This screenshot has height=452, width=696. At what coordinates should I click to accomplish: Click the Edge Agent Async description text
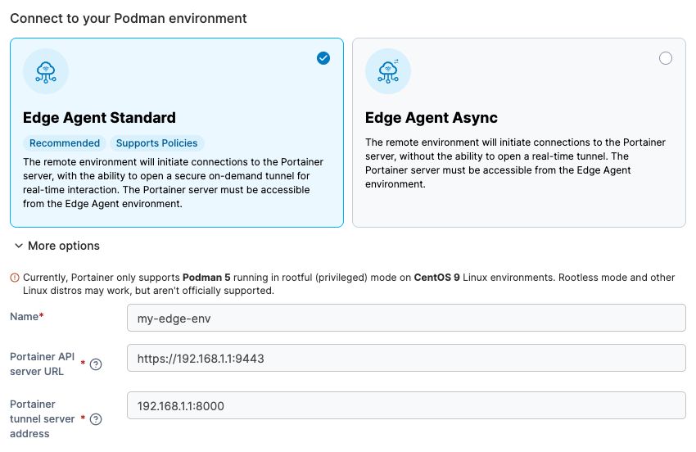(x=515, y=163)
